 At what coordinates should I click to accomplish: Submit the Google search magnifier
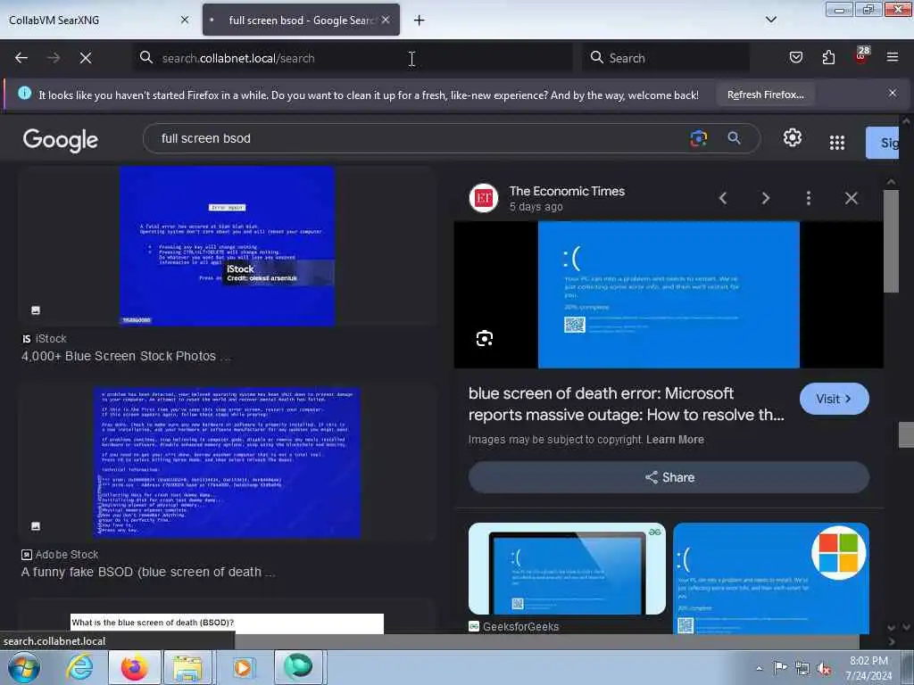[735, 138]
